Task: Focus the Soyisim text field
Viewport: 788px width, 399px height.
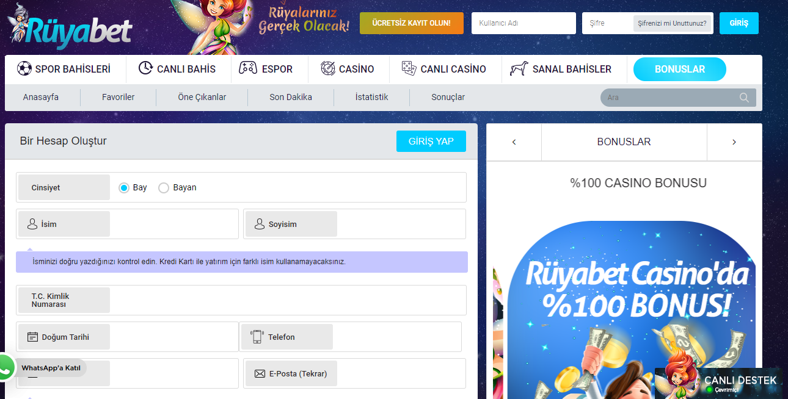Action: [x=354, y=224]
